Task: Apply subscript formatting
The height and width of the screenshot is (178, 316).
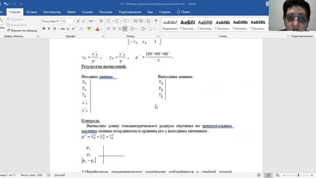Action: coord(68,29)
